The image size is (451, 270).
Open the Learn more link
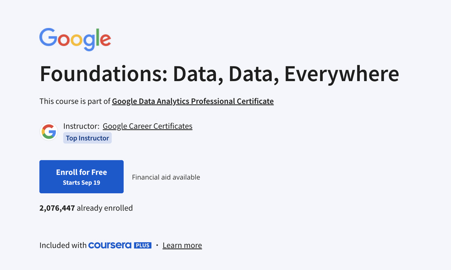(182, 245)
